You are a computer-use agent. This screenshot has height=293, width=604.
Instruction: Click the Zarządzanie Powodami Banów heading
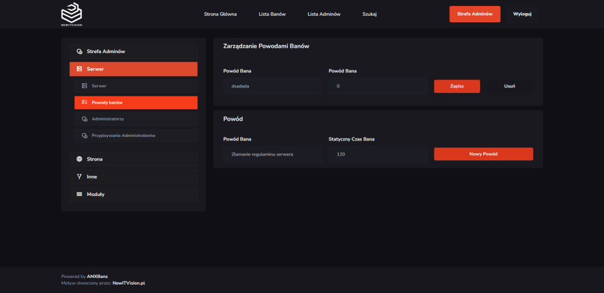[266, 46]
